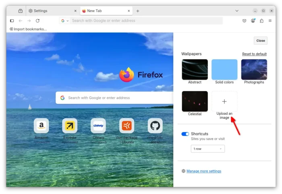Focus the address bar search field
Viewport: 282px width, 194px height.
click(147, 21)
